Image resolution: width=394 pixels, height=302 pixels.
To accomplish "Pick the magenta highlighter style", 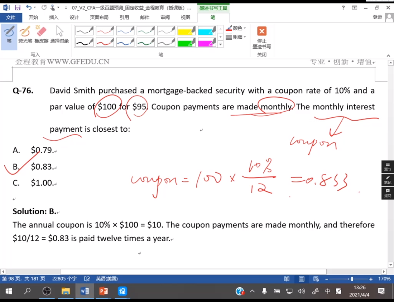I will point(207,42).
